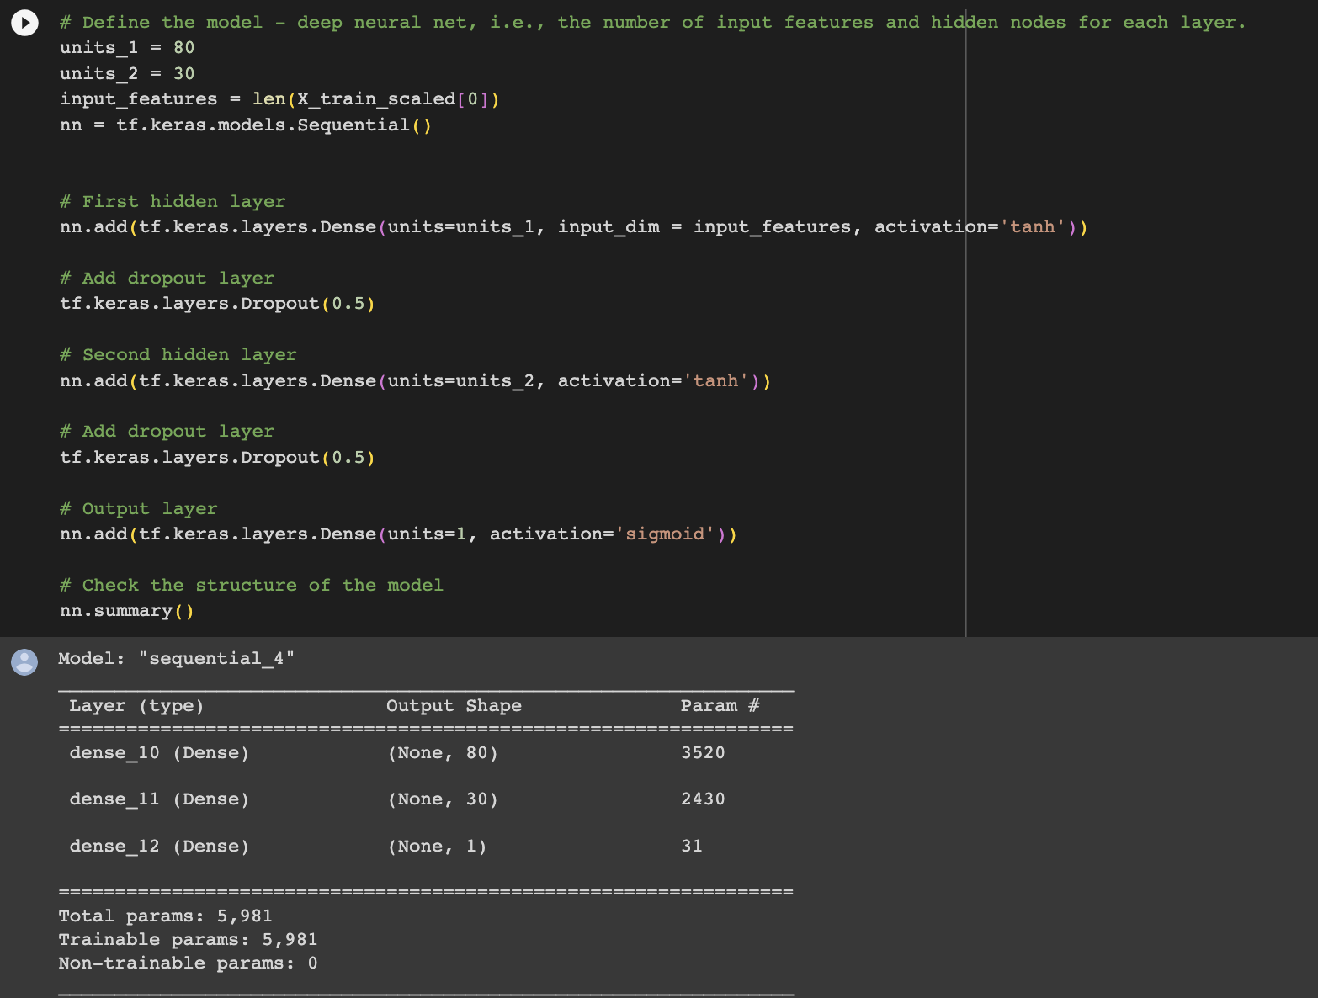The height and width of the screenshot is (998, 1318).
Task: Click the person silhouette icon near Model output
Action: click(24, 661)
